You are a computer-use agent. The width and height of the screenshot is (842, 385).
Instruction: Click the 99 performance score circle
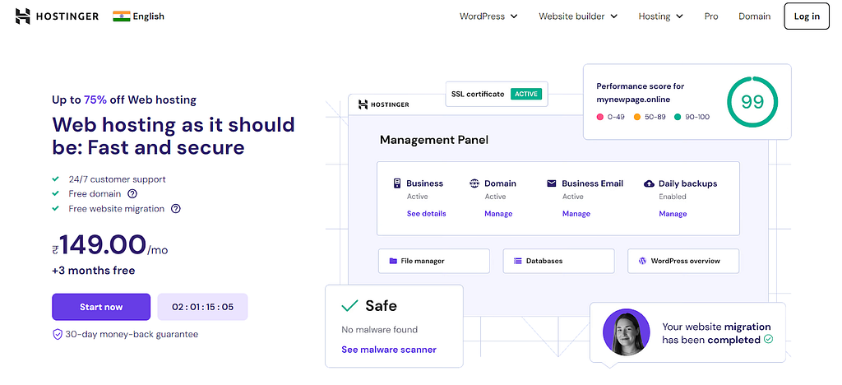click(x=752, y=102)
